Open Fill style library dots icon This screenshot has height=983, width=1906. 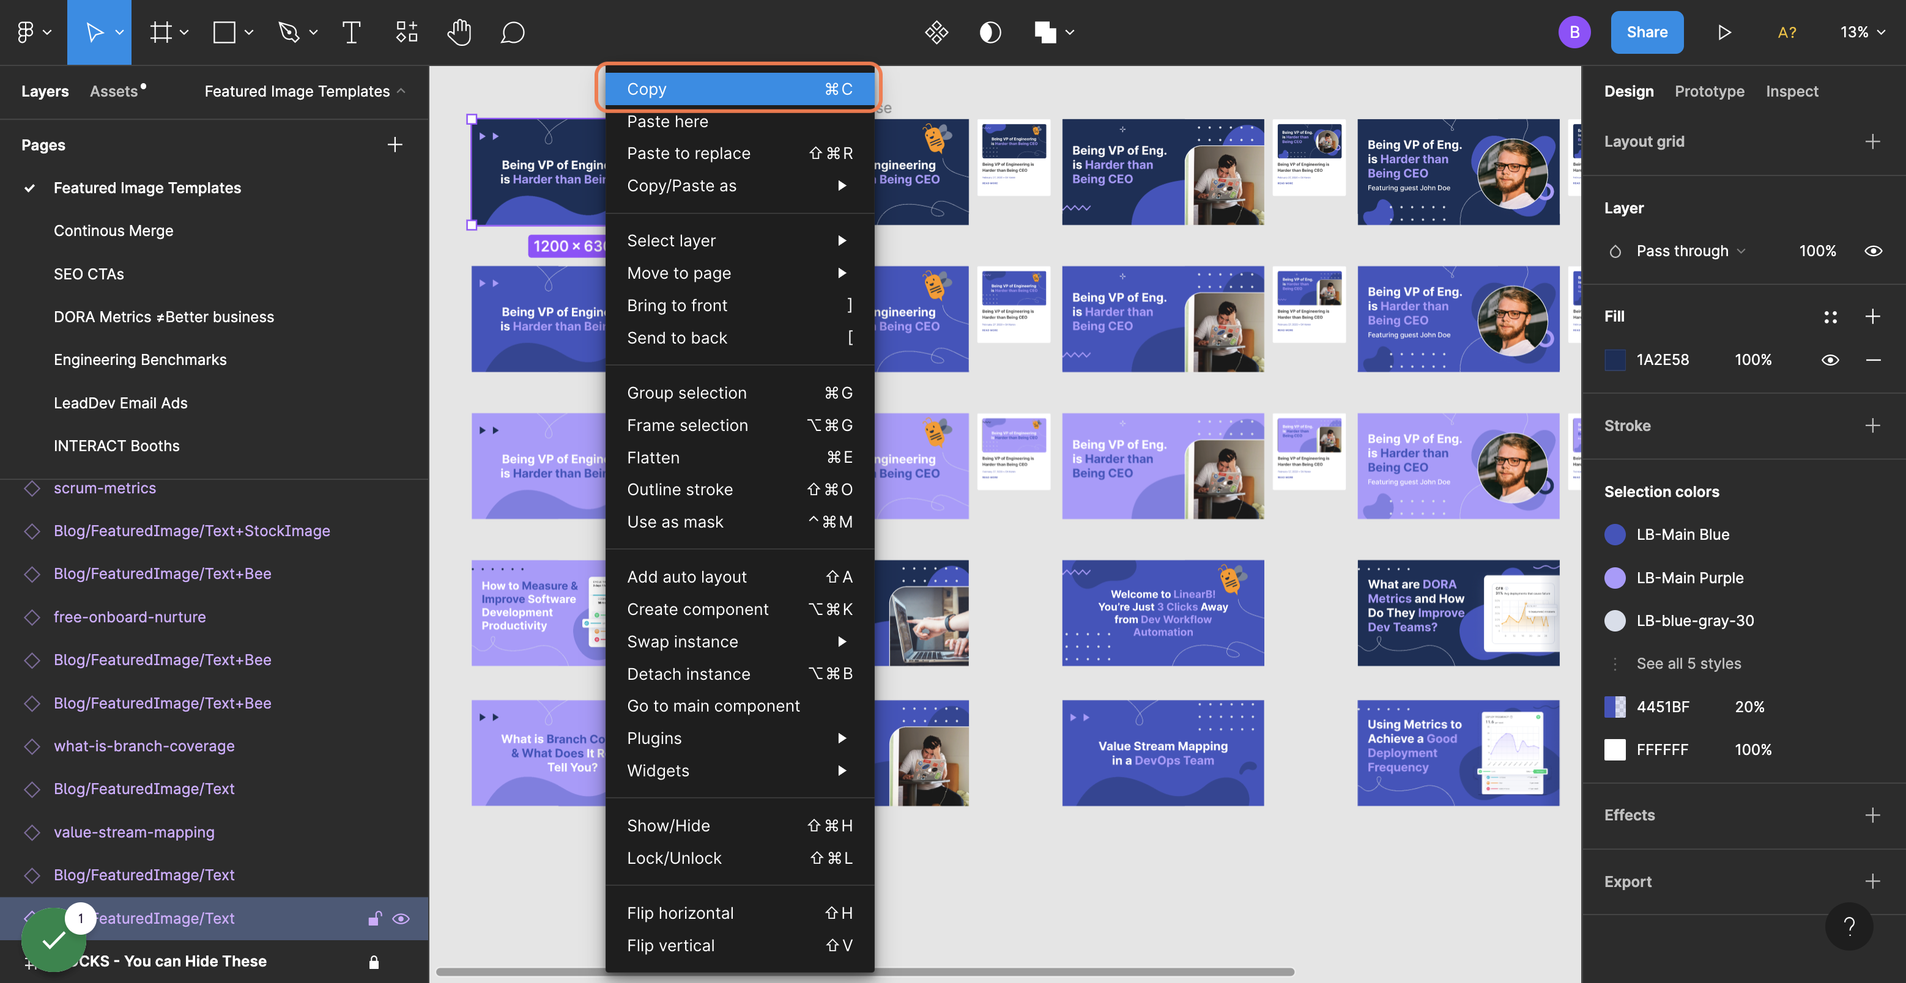(x=1831, y=317)
